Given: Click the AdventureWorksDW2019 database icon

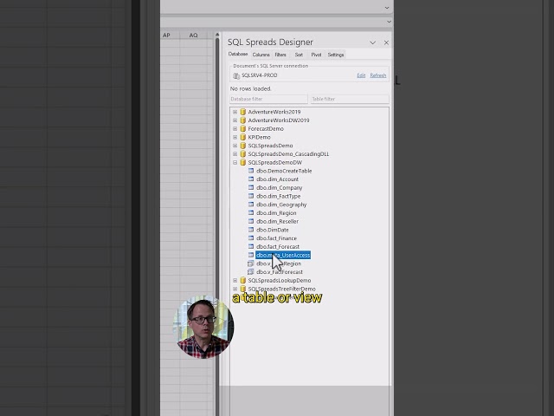Looking at the screenshot, I should 242,120.
